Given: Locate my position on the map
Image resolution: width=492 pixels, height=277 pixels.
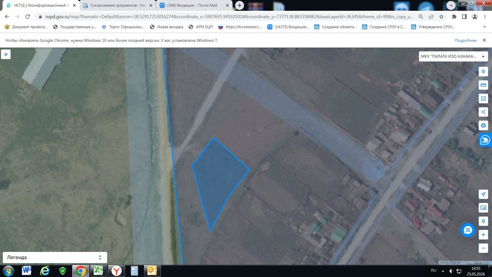Looking at the screenshot, I should pos(483,194).
